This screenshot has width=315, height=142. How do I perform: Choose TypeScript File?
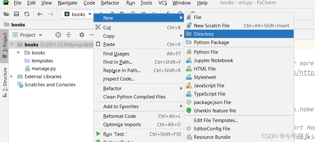pos(239,94)
